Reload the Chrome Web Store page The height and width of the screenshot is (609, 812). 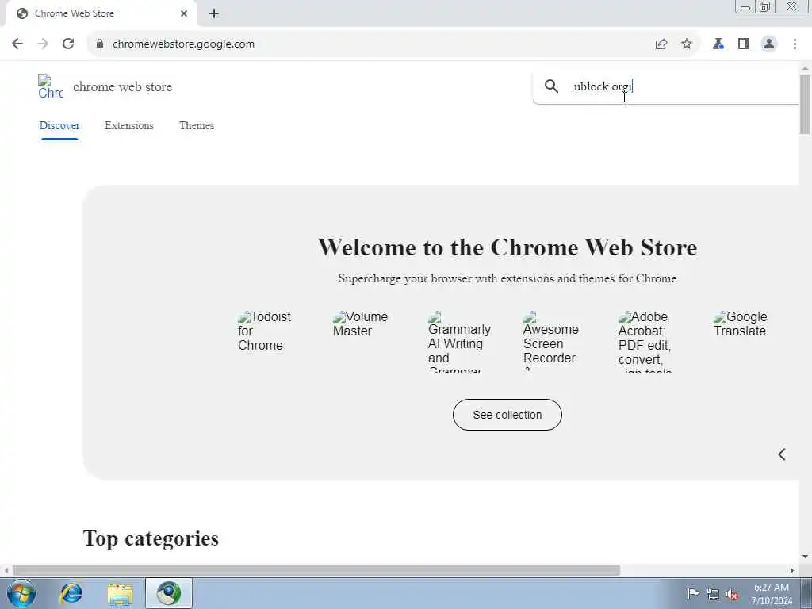pyautogui.click(x=68, y=44)
